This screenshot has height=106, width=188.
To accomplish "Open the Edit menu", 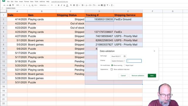I will 12,1.
